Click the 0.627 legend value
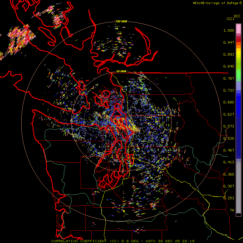 click(229, 114)
